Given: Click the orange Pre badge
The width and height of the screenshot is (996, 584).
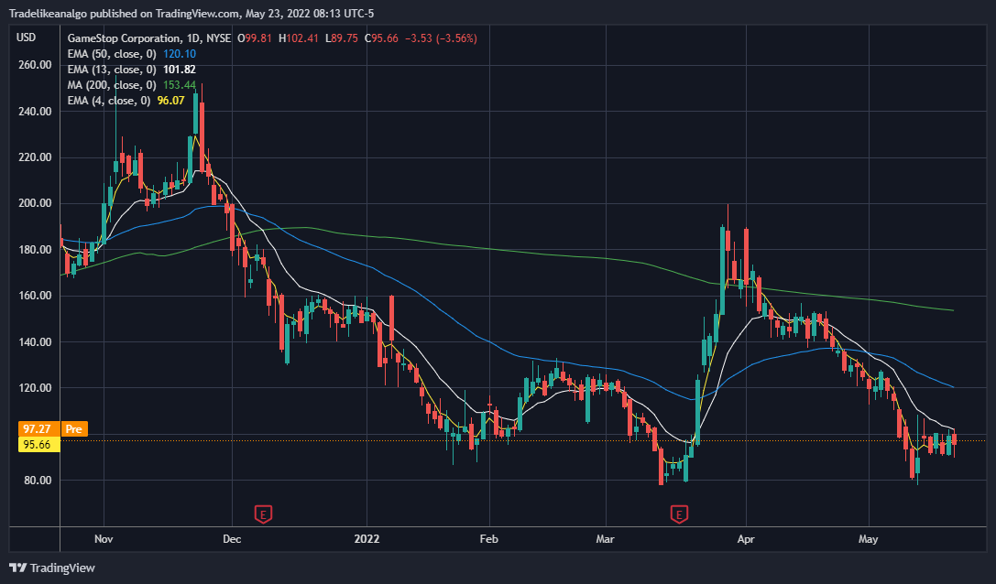Looking at the screenshot, I should coord(73,429).
